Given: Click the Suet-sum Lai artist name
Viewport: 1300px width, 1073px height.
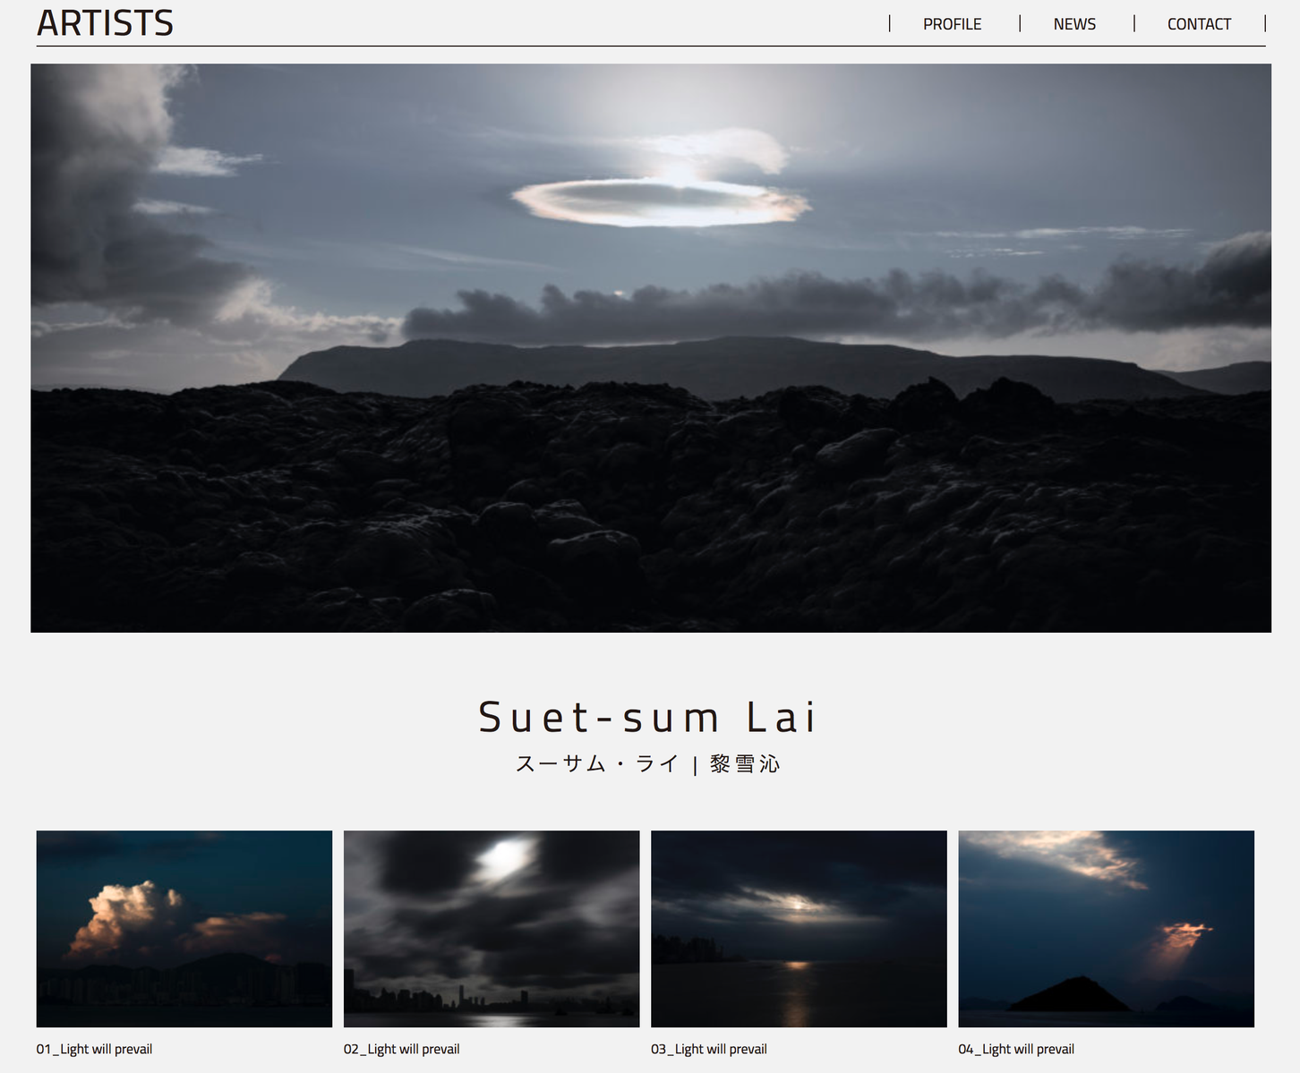Looking at the screenshot, I should pyautogui.click(x=648, y=718).
